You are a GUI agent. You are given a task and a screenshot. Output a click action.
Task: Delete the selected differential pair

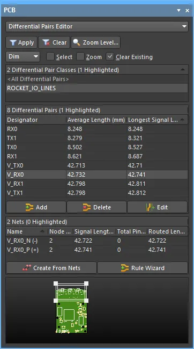point(96,207)
